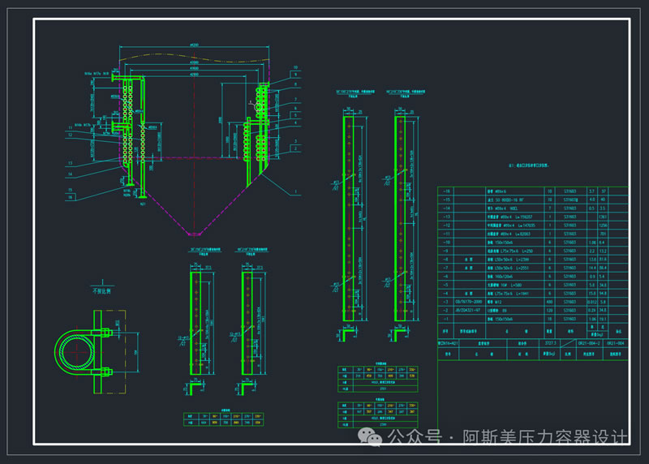Click the φ4200 dimension atop the vessel

194,44
